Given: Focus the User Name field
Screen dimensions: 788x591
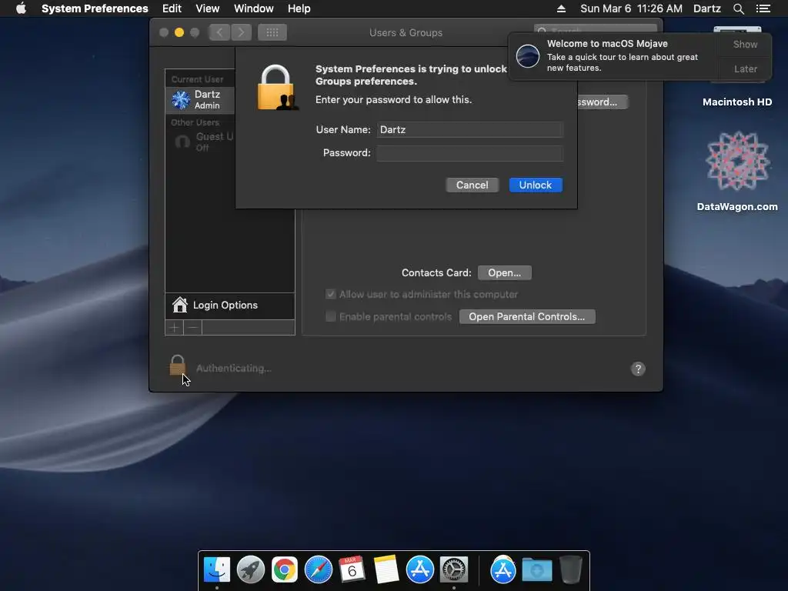Looking at the screenshot, I should coord(470,129).
